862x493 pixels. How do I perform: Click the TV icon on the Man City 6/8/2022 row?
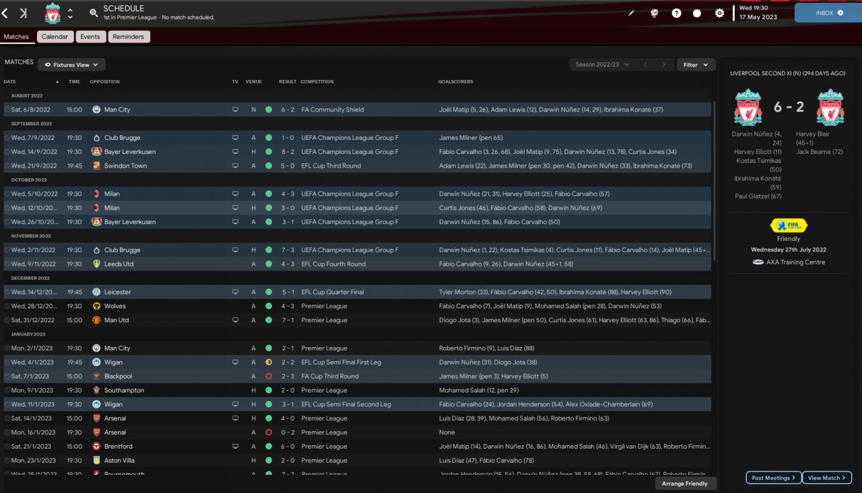pyautogui.click(x=235, y=110)
